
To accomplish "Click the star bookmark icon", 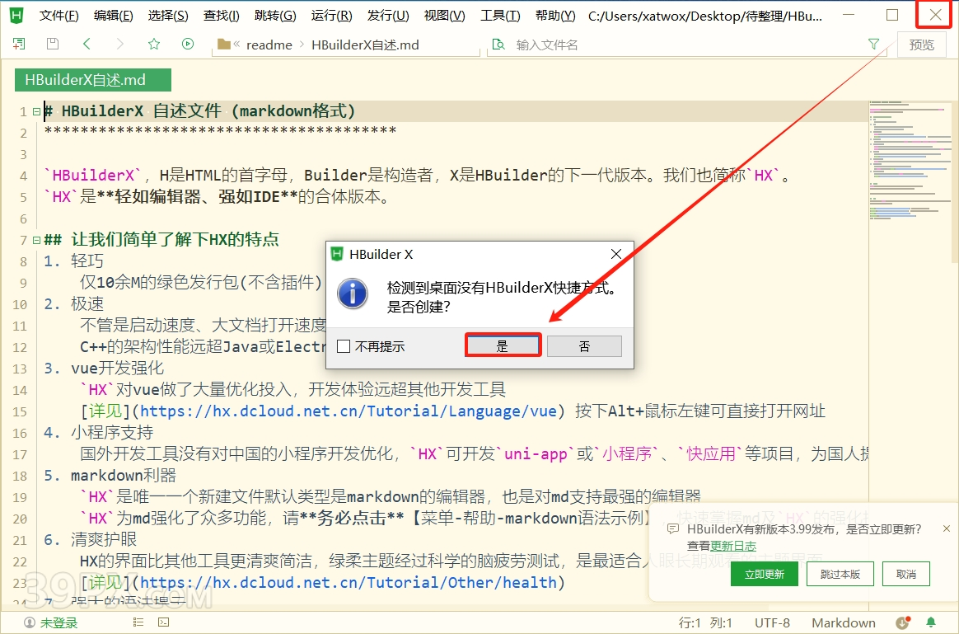I will tap(154, 44).
